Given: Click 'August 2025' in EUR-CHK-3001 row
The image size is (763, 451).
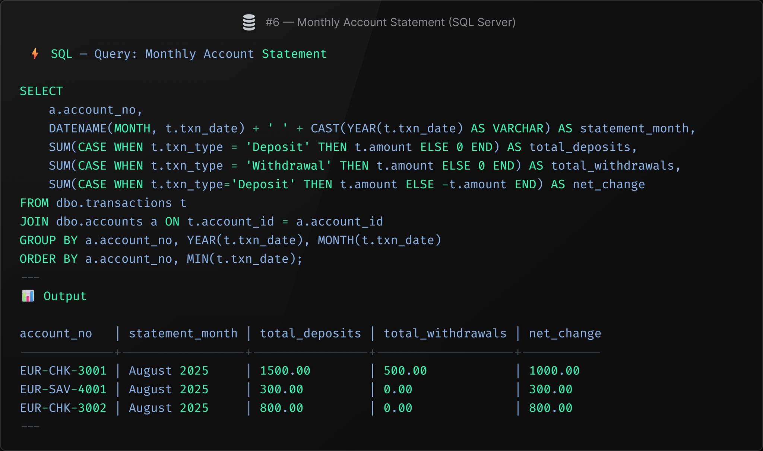Looking at the screenshot, I should (x=169, y=371).
